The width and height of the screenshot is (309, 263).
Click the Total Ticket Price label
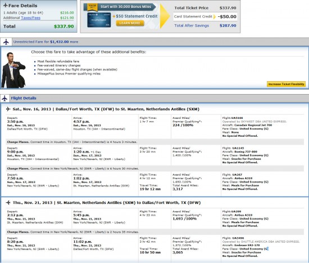click(192, 8)
